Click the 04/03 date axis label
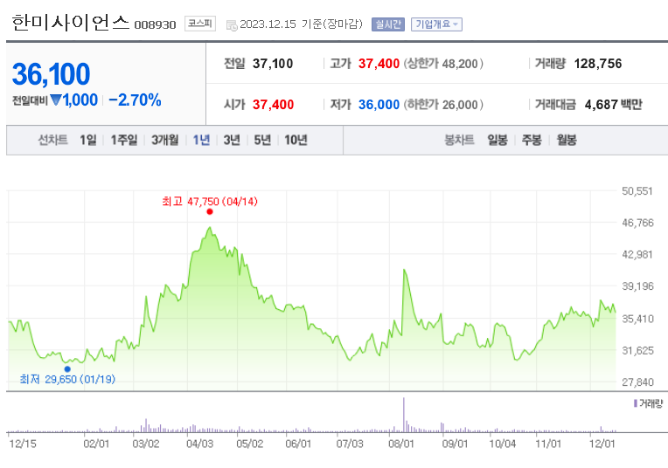 click(200, 444)
